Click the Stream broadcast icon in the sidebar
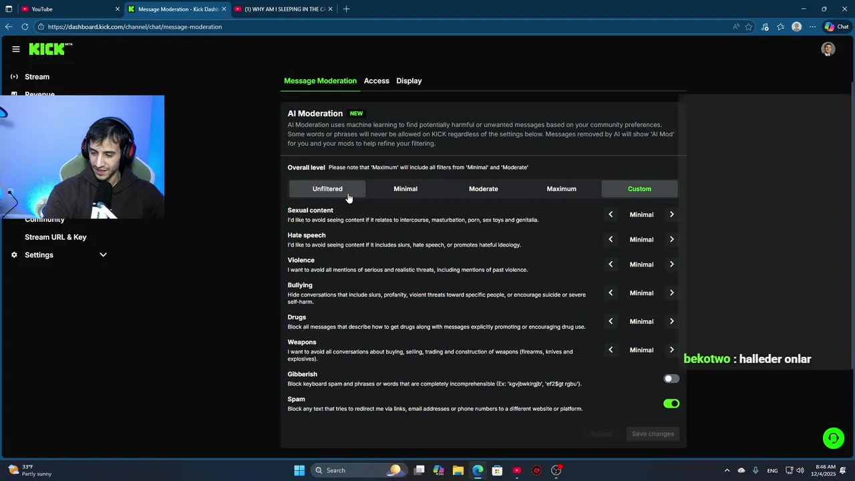 [x=14, y=77]
